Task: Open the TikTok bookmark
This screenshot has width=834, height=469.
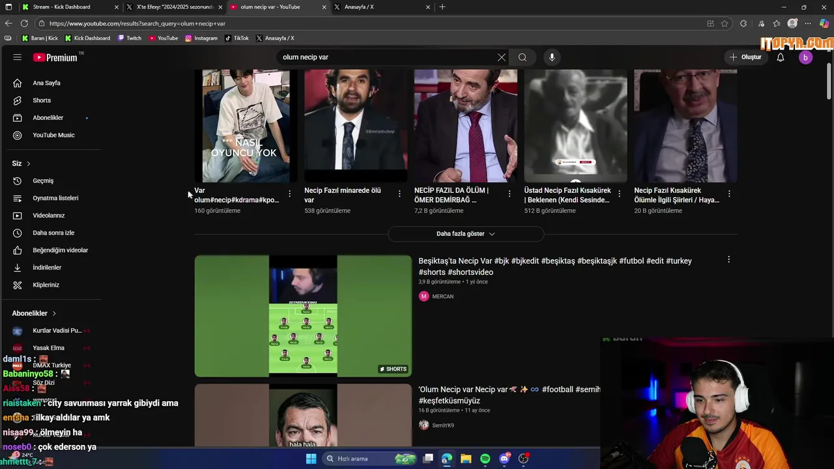Action: click(x=237, y=38)
